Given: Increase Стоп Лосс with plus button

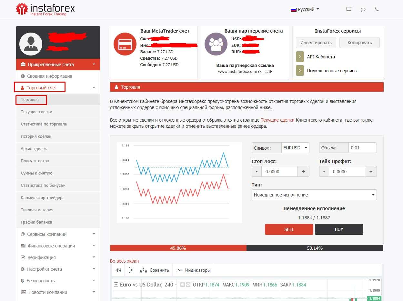Looking at the screenshot, I should click(x=303, y=172).
